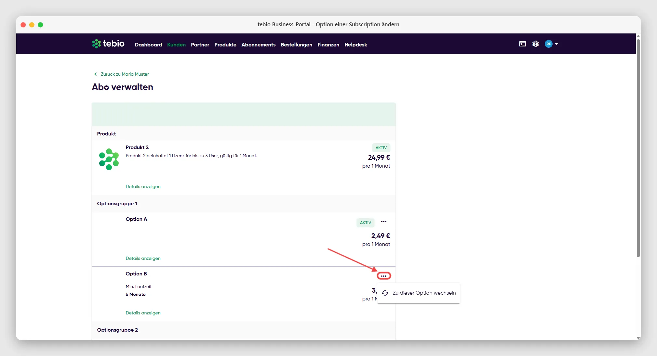Click the 24,99 € price
The width and height of the screenshot is (657, 356).
[379, 158]
